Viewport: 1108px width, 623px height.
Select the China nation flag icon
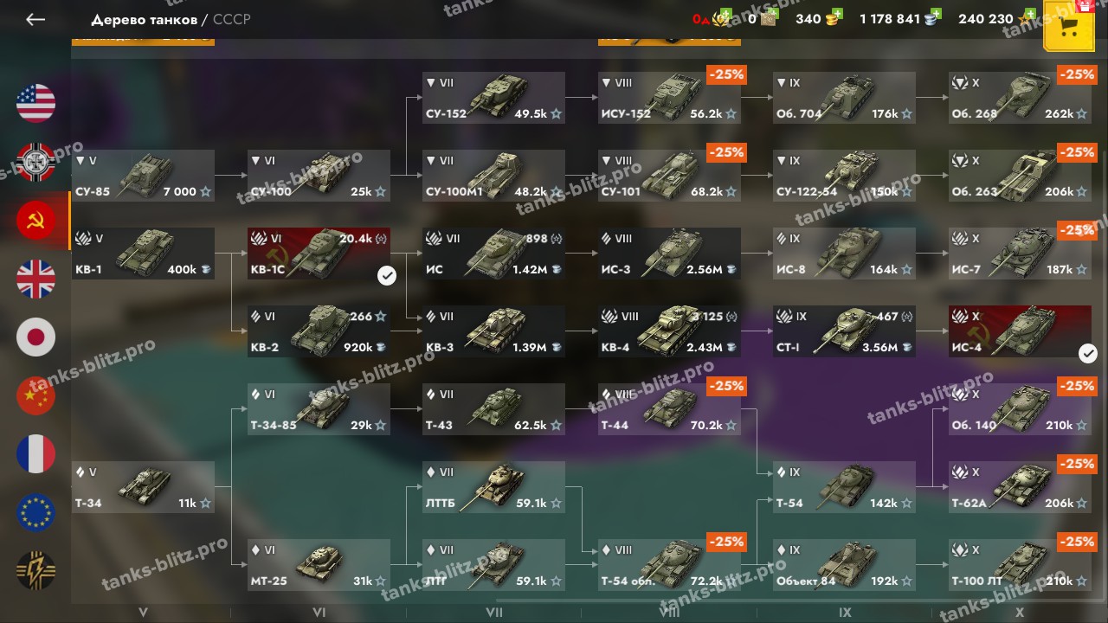35,396
